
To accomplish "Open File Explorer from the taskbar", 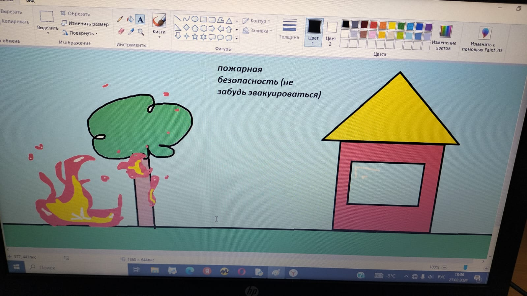I will tap(155, 270).
